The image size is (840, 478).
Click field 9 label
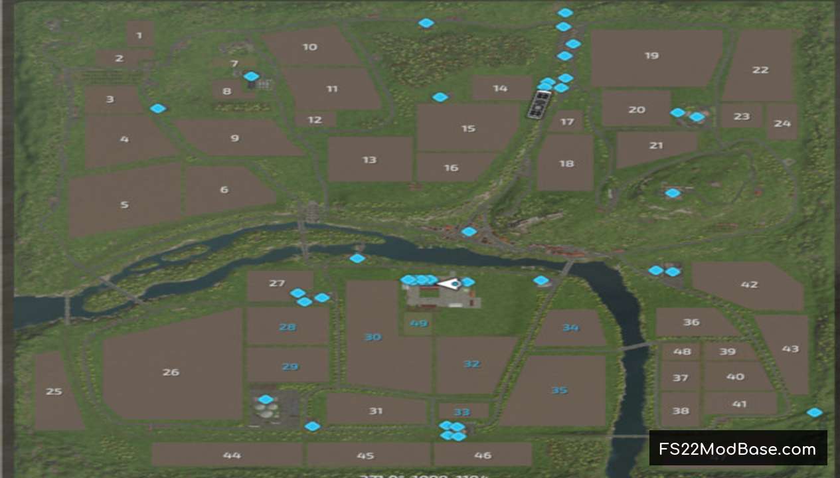234,138
